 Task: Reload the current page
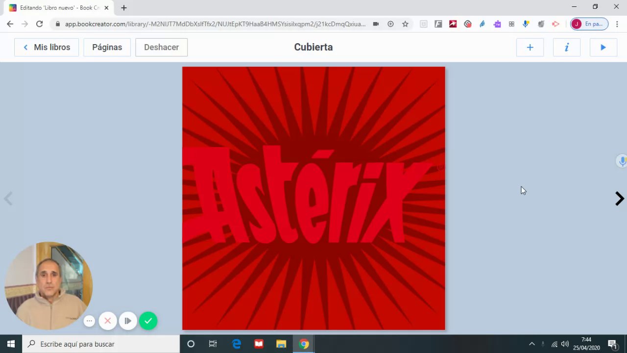pyautogui.click(x=39, y=24)
